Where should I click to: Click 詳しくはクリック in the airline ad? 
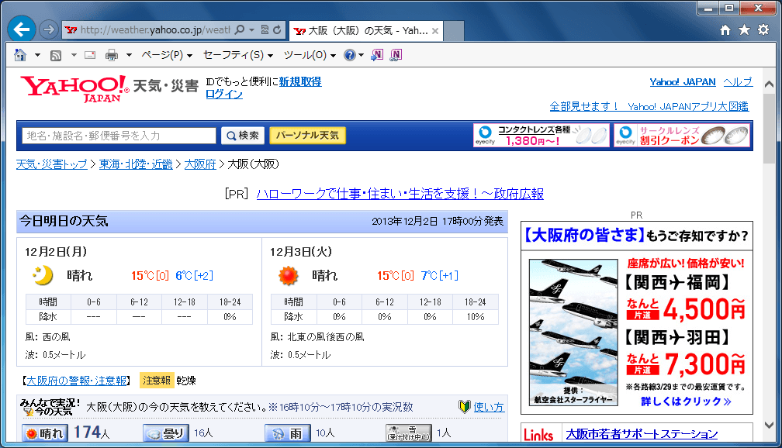(687, 401)
